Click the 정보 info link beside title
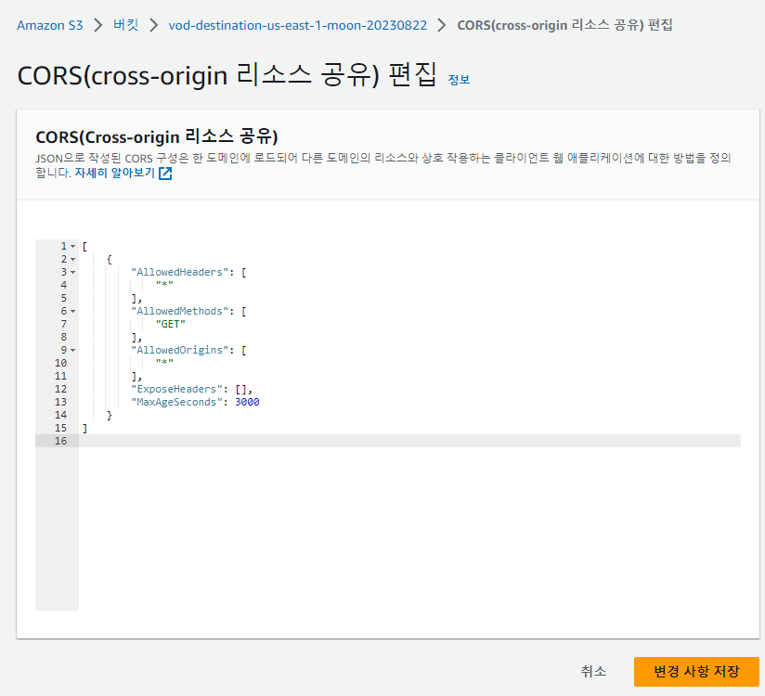 click(x=459, y=80)
